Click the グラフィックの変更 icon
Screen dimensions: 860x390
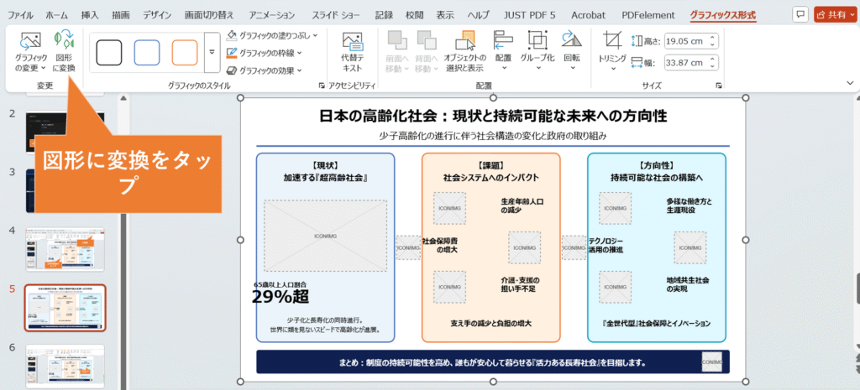[31, 51]
